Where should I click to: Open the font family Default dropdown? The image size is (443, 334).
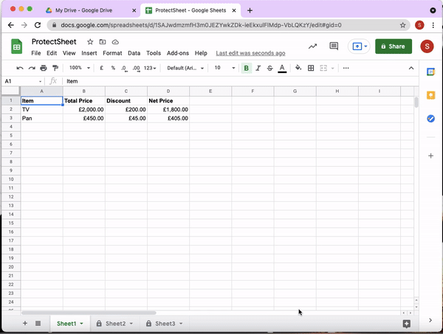click(185, 68)
